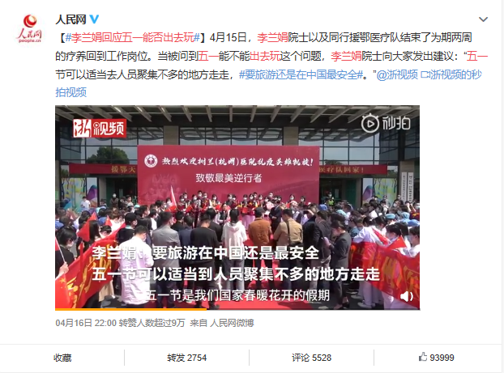Like the post with thumbs-up 93999
This screenshot has height=373, width=504.
pos(436,358)
